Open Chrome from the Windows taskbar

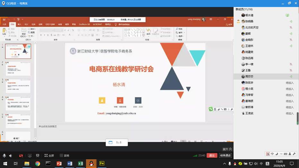pyautogui.click(x=38, y=164)
